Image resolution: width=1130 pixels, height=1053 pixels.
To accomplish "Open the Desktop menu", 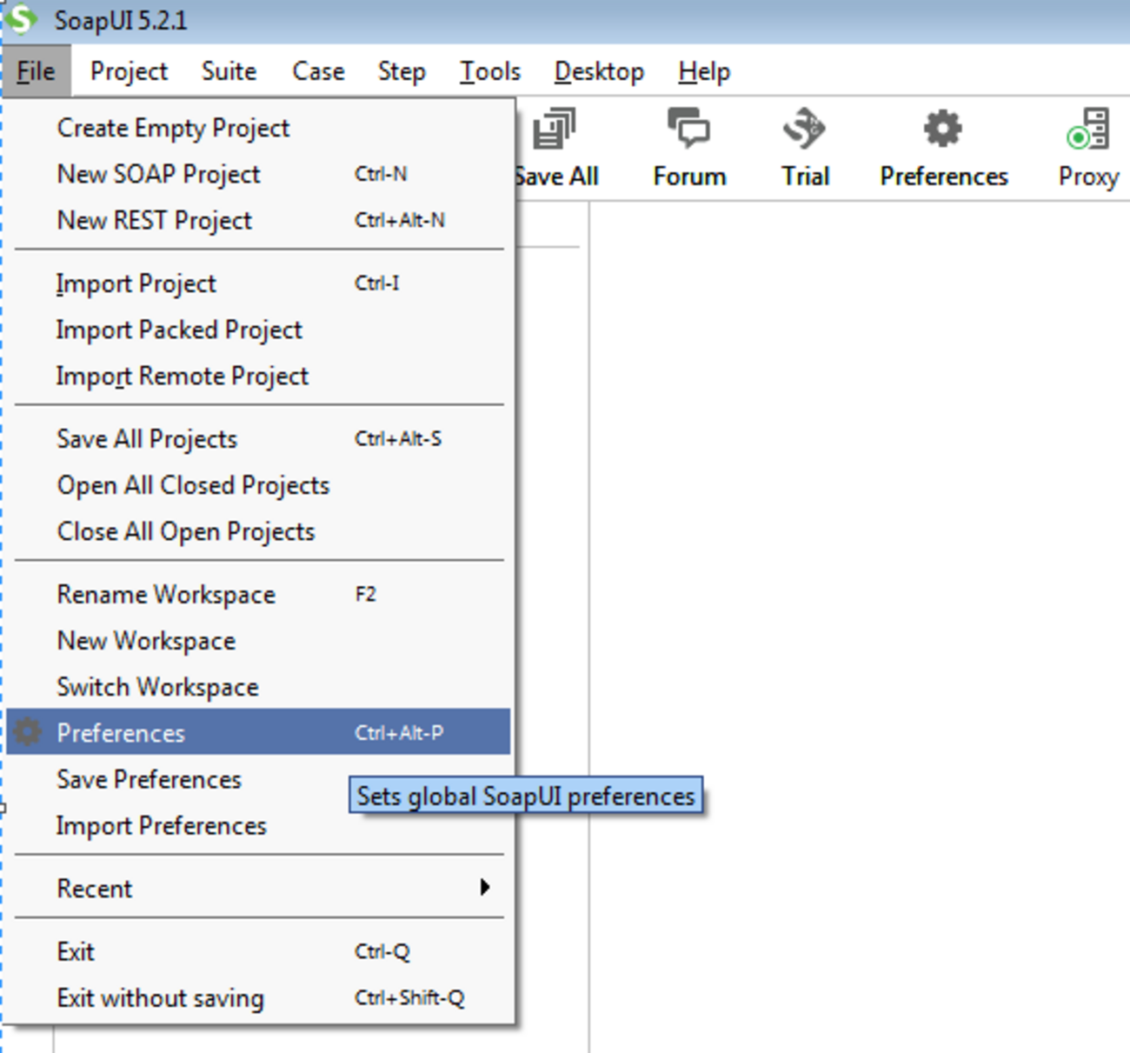I will (x=599, y=71).
